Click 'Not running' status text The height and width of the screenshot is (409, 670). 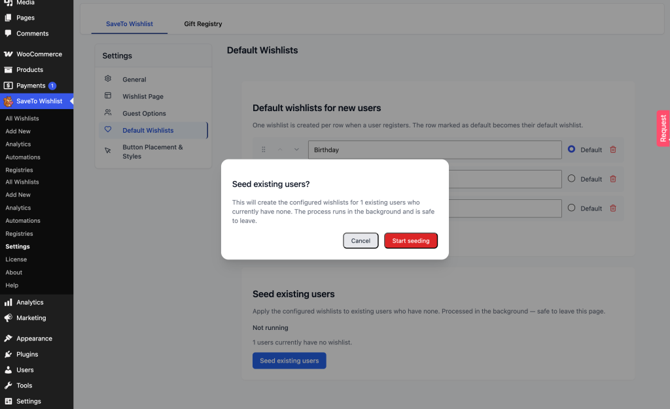(270, 328)
